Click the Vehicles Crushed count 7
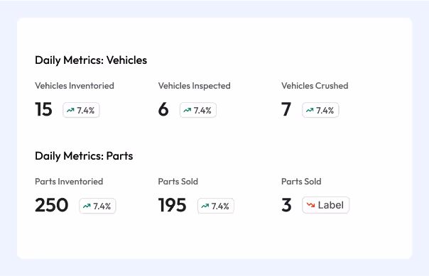The width and height of the screenshot is (429, 276). pos(286,109)
